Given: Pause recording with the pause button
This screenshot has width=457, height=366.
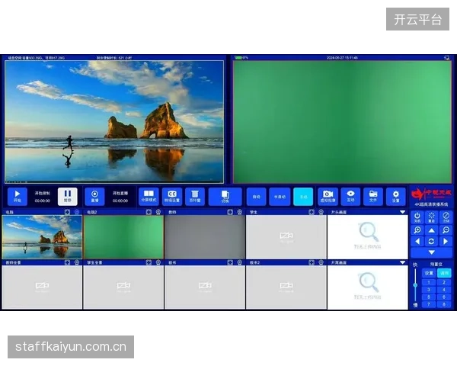Looking at the screenshot, I should [x=68, y=197].
